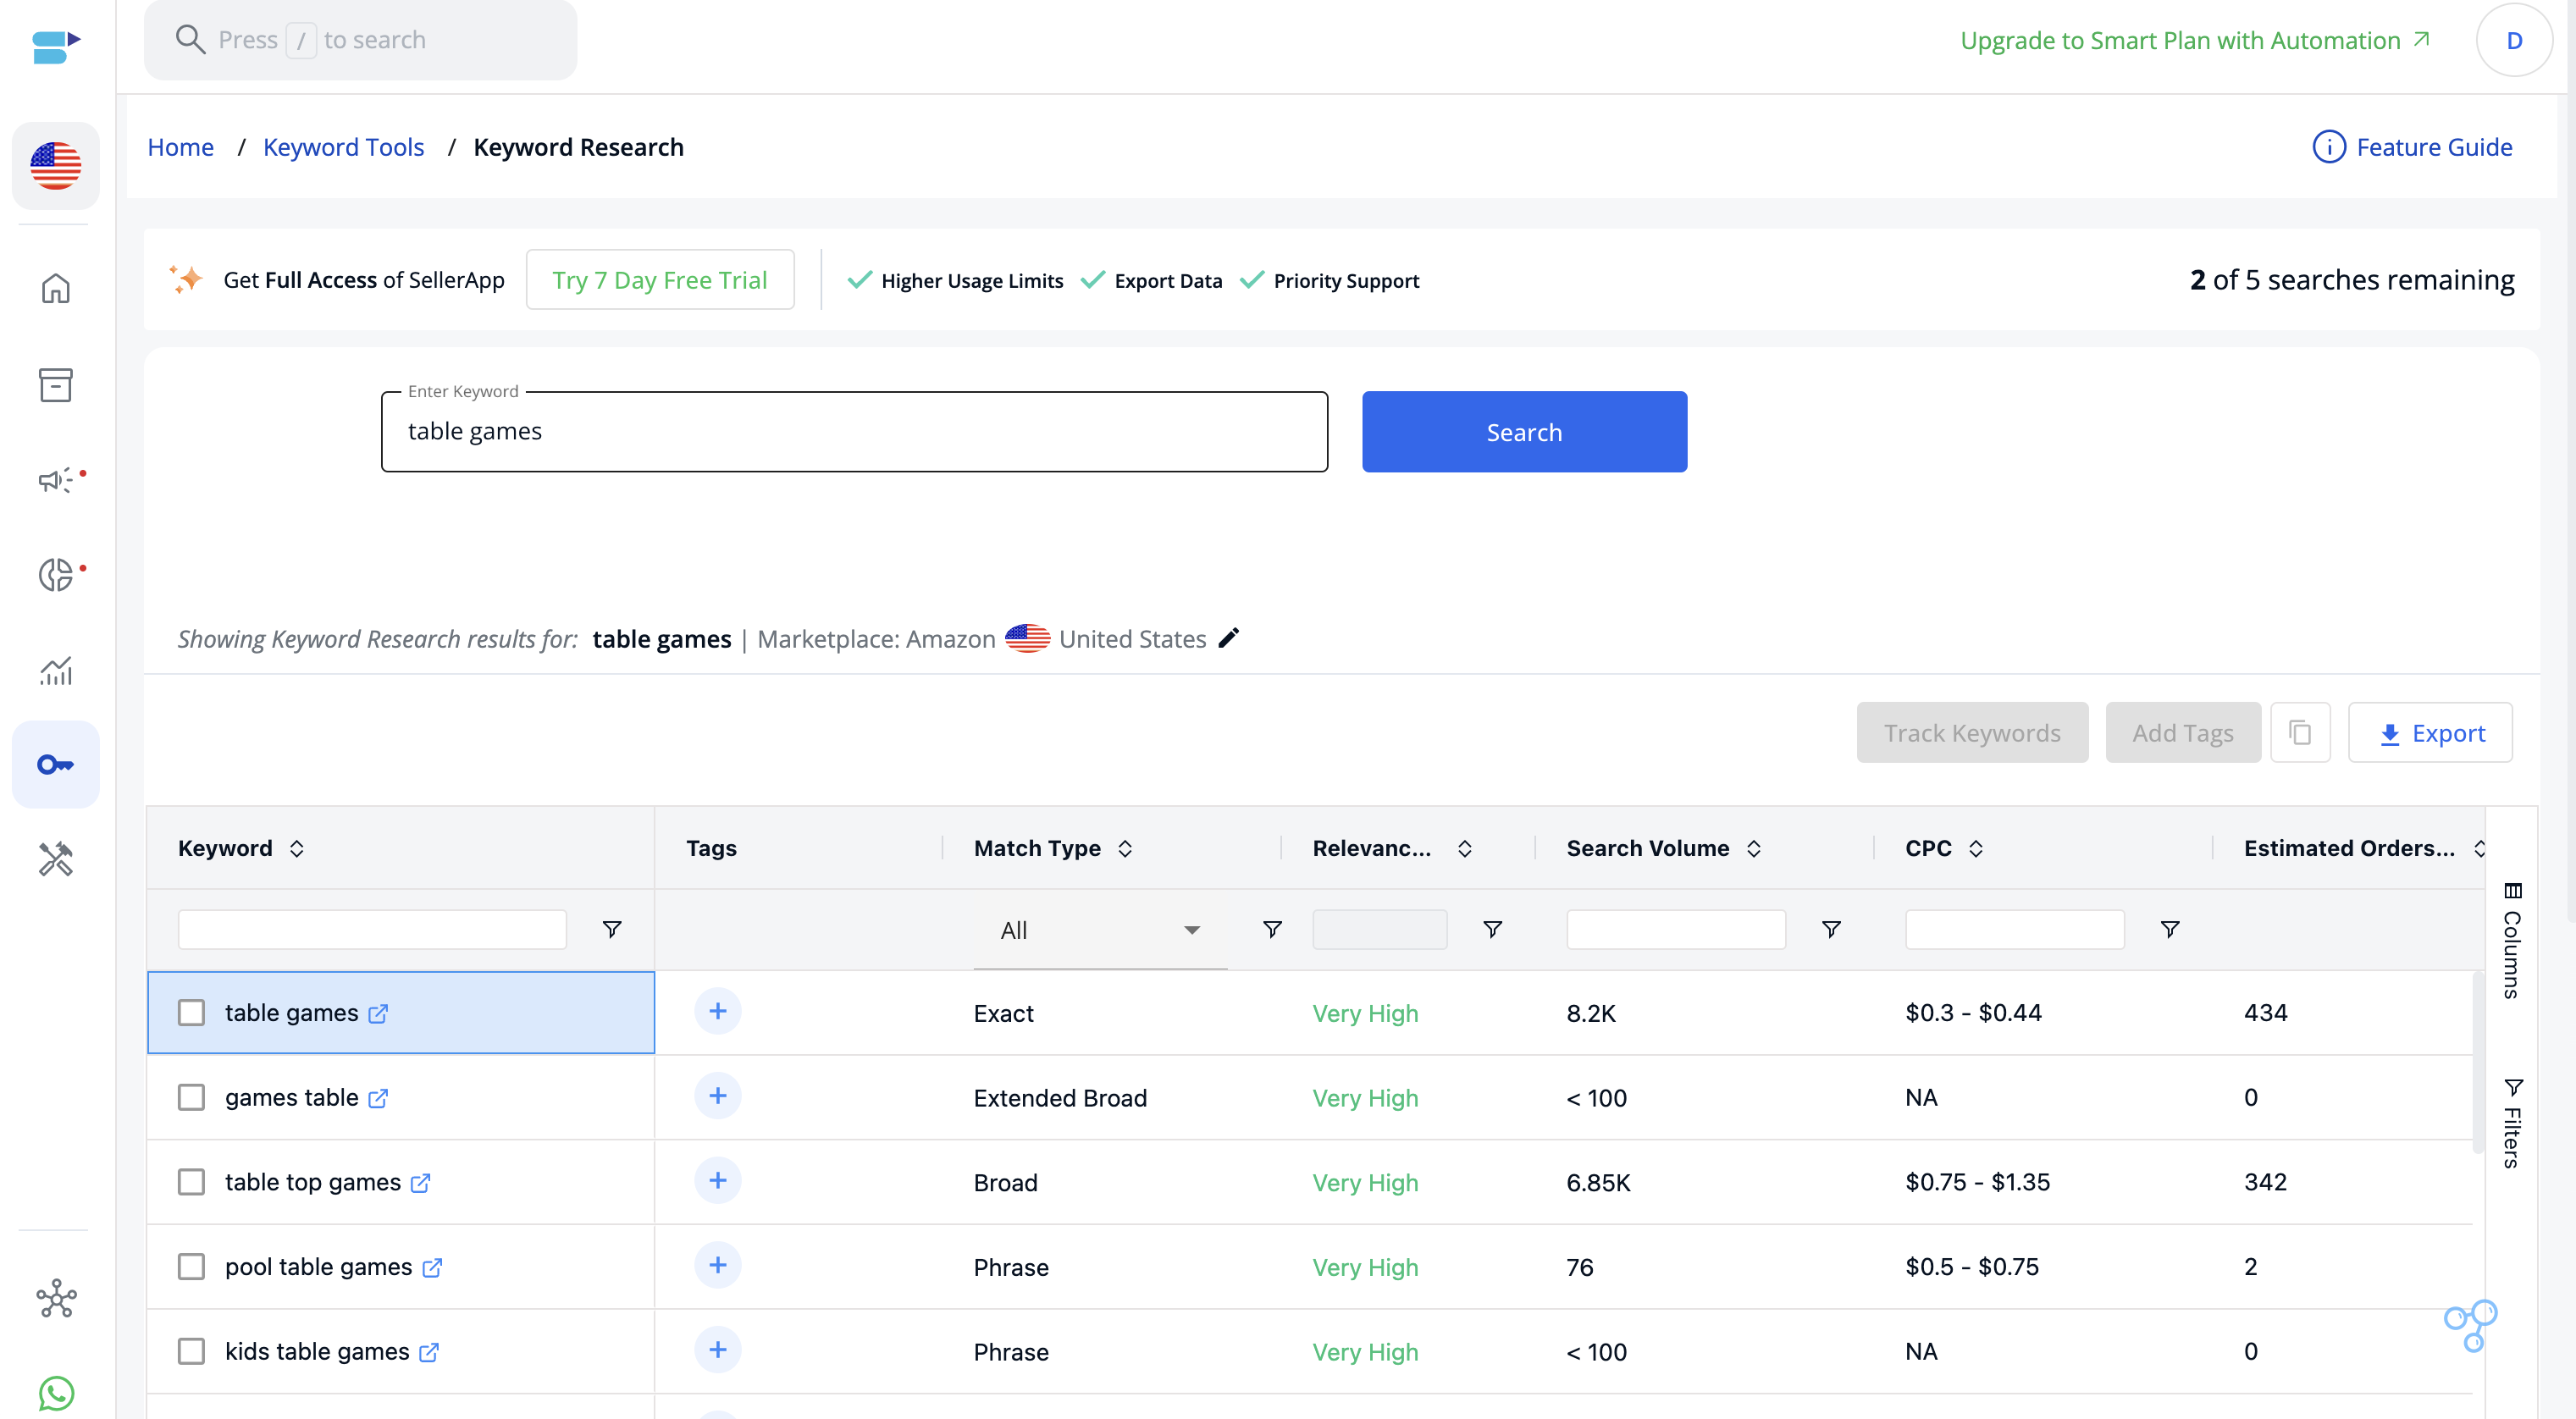The height and width of the screenshot is (1419, 2576).
Task: Open the integrations network sidebar icon
Action: coord(56,1299)
